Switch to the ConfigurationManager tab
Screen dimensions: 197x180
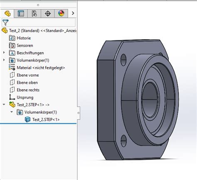point(34,13)
